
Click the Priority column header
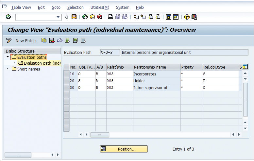coord(192,67)
